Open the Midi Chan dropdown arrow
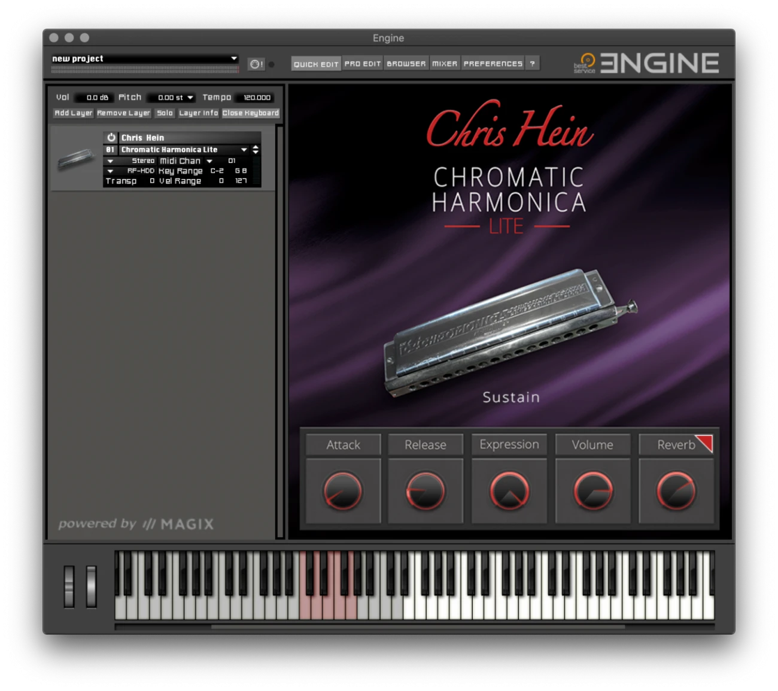 pyautogui.click(x=209, y=161)
